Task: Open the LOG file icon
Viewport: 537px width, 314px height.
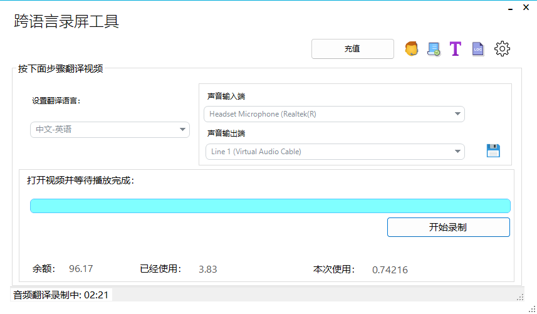Action: (477, 49)
